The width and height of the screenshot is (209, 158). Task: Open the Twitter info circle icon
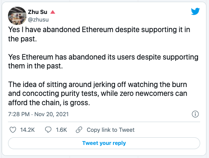point(195,114)
